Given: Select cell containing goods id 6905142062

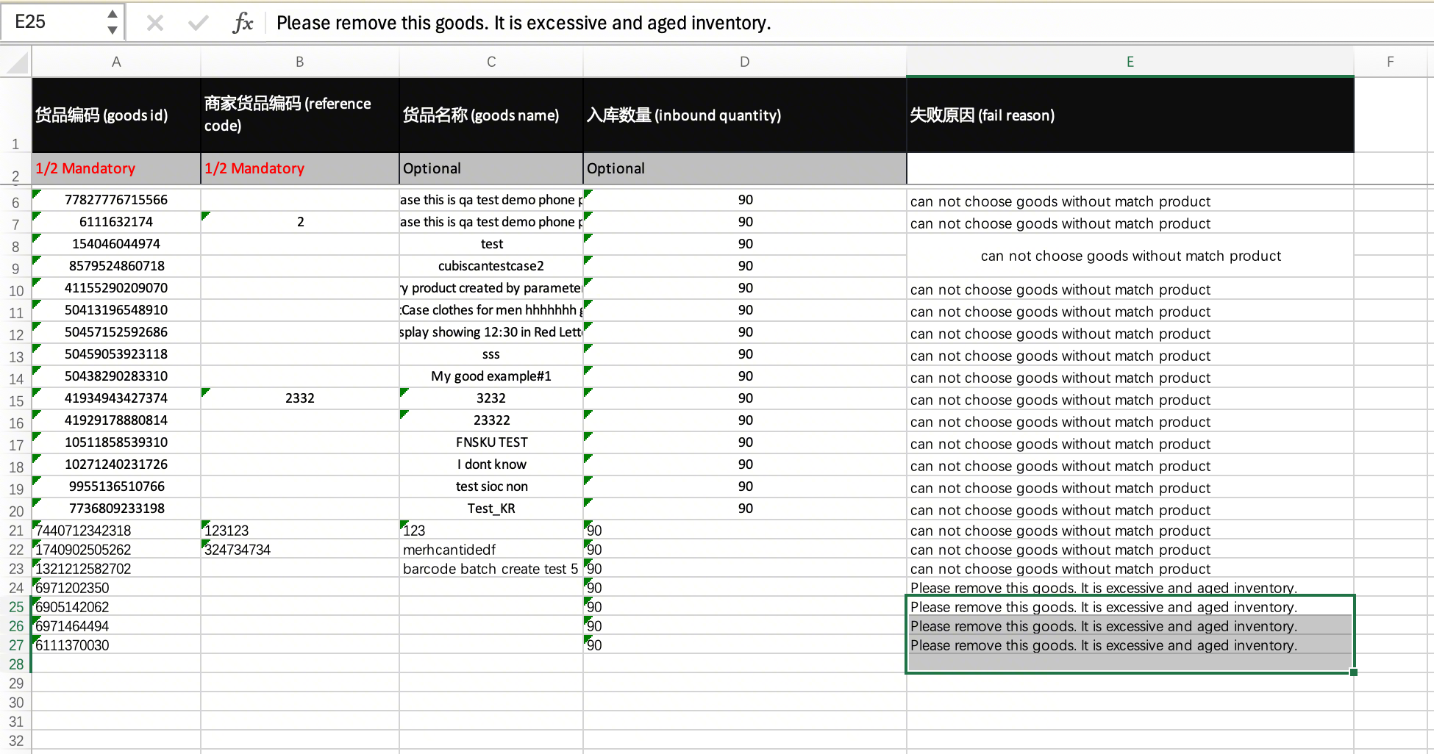Looking at the screenshot, I should [116, 607].
